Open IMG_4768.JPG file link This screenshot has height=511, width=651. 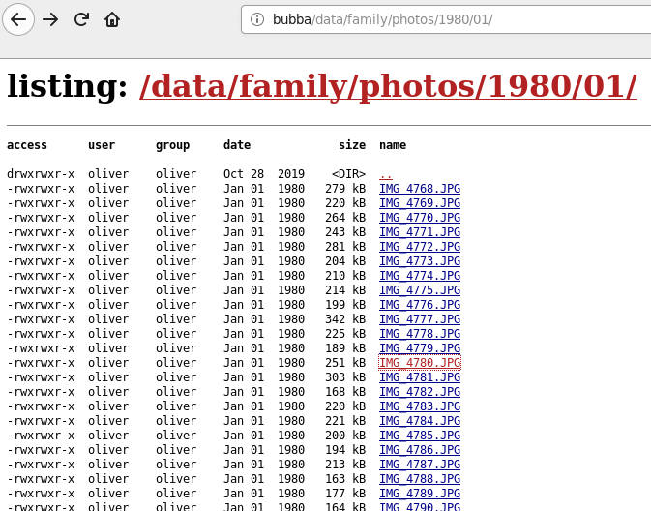[419, 189]
